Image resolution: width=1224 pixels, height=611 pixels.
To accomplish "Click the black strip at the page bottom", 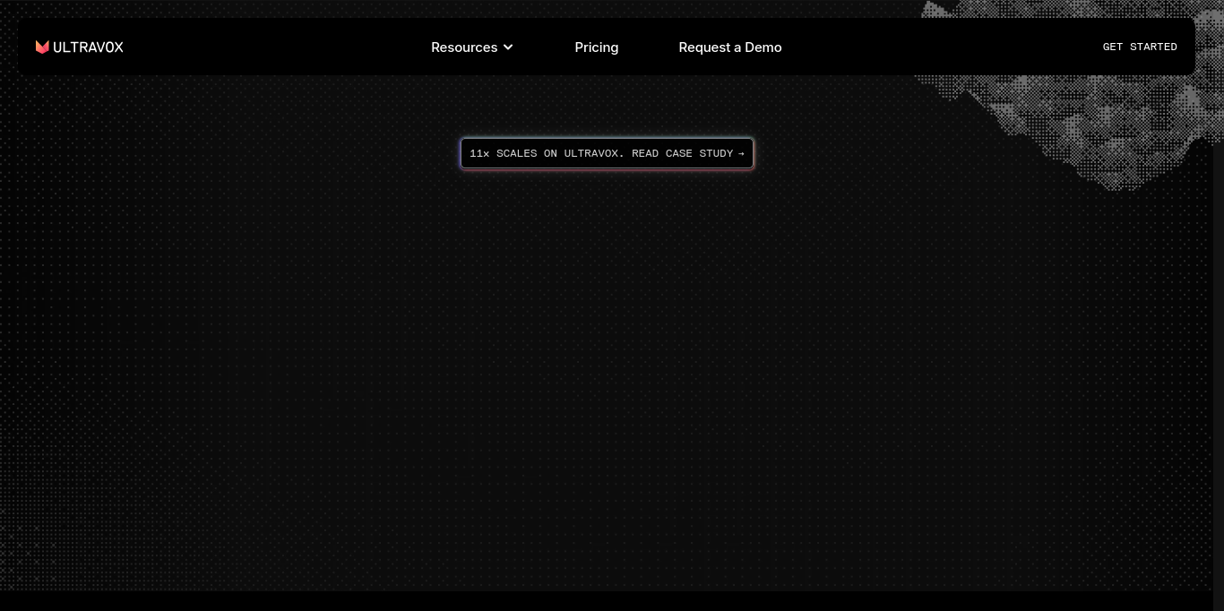I will pos(607,601).
